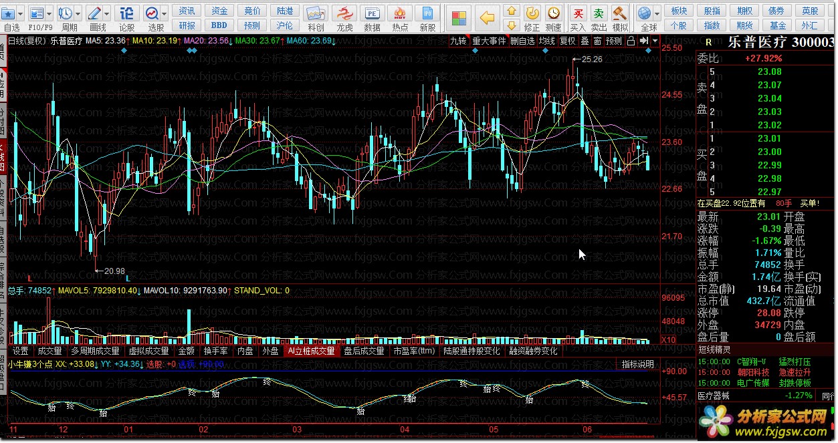Viewport: 838px width, 443px height.
Task: Click the yellow back arrow icon
Action: tap(488, 17)
